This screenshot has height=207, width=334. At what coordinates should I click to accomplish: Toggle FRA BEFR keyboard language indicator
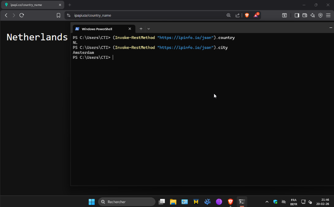(x=293, y=202)
